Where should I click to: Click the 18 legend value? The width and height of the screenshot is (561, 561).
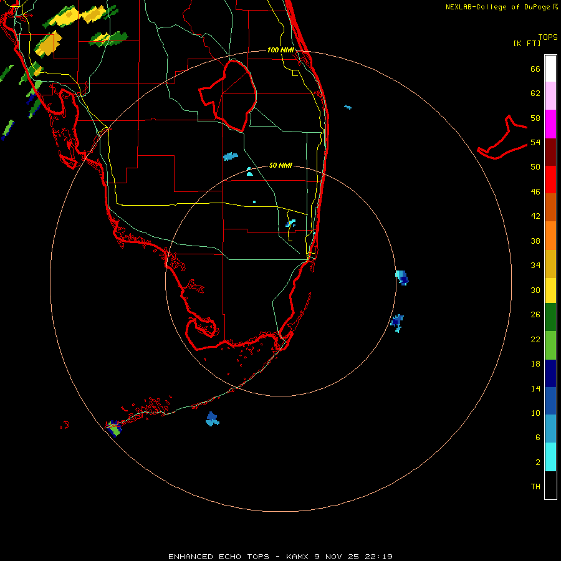535,364
